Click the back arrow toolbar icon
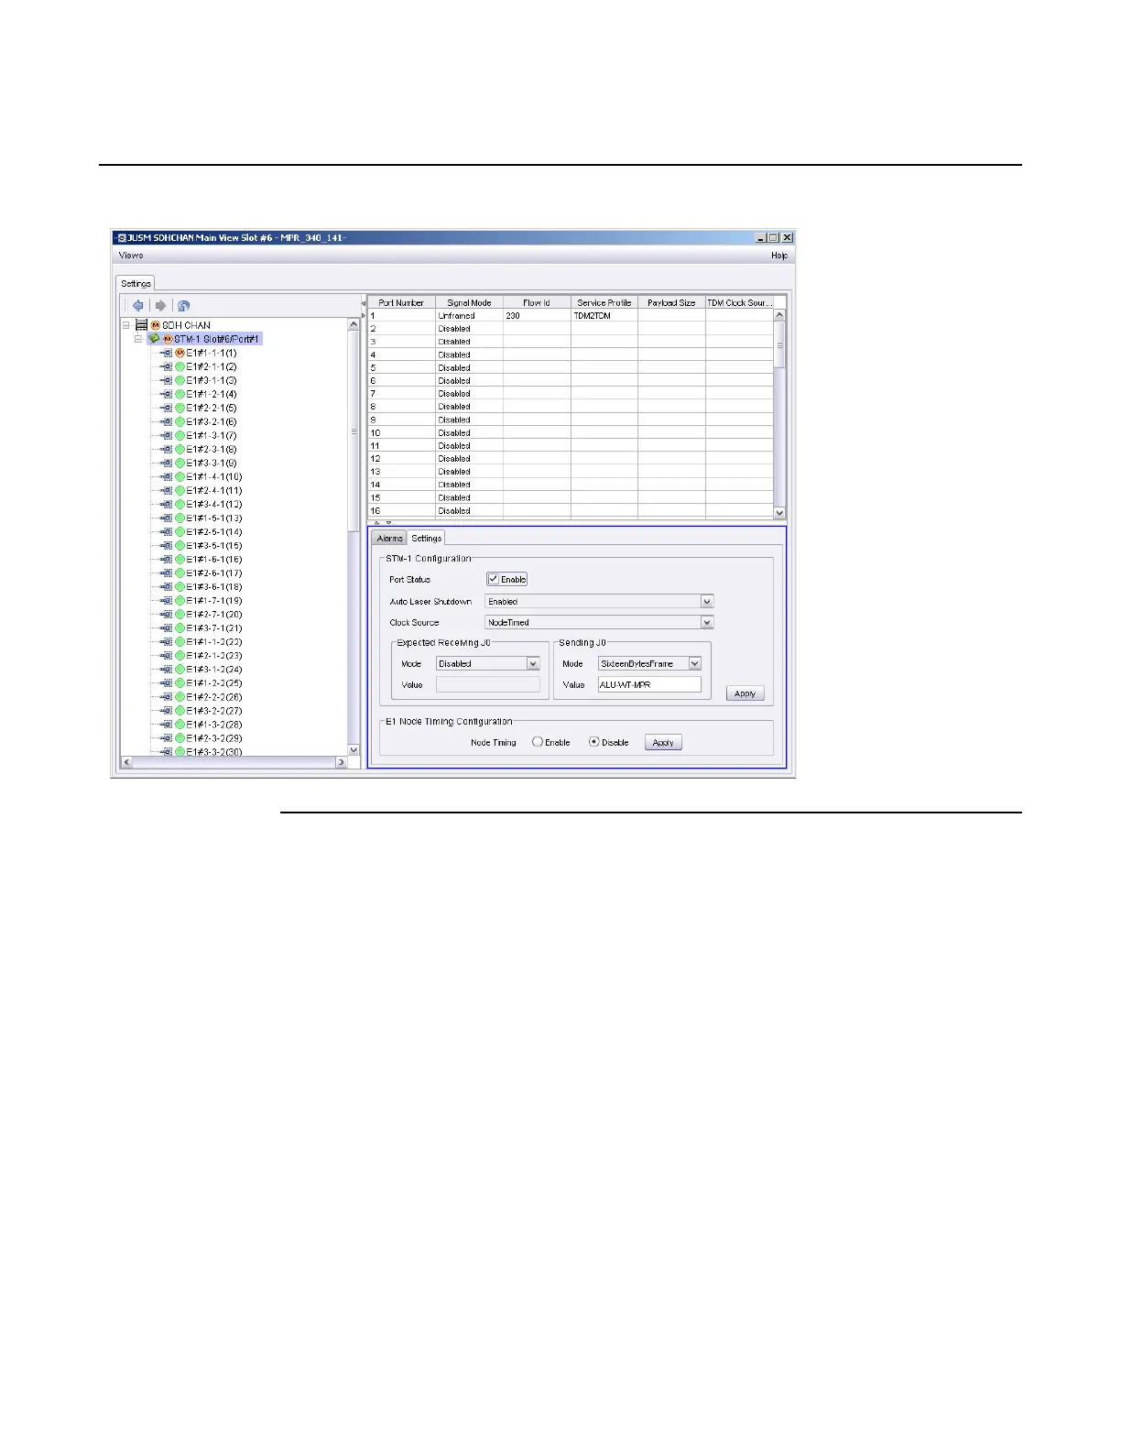The image size is (1121, 1451). pyautogui.click(x=137, y=306)
